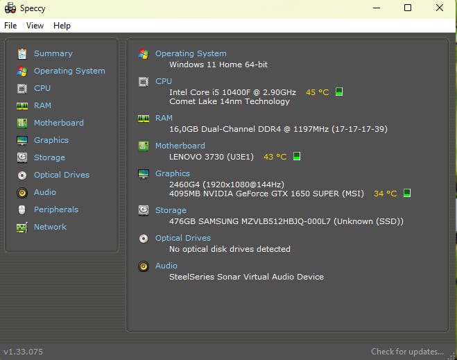Show the Storage section label in sidebar
Viewport: 457px width, 360px height.
point(49,157)
